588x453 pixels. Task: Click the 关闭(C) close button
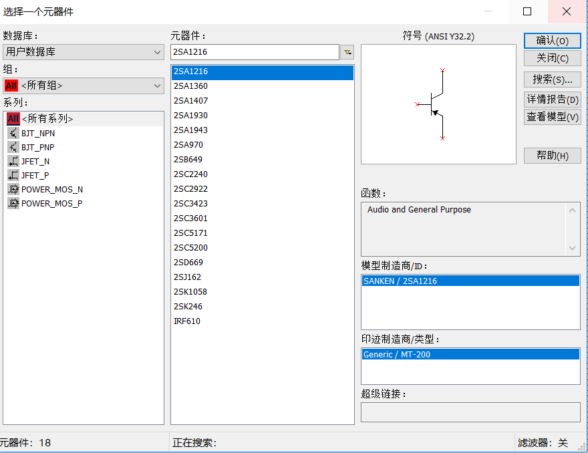pyautogui.click(x=553, y=58)
